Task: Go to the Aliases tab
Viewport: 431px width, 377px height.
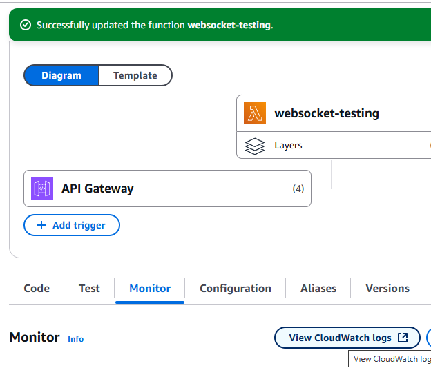Action: [318, 288]
